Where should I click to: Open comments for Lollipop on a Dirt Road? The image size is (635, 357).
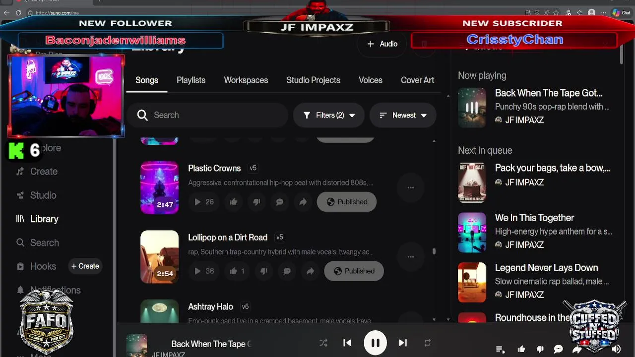(x=287, y=271)
